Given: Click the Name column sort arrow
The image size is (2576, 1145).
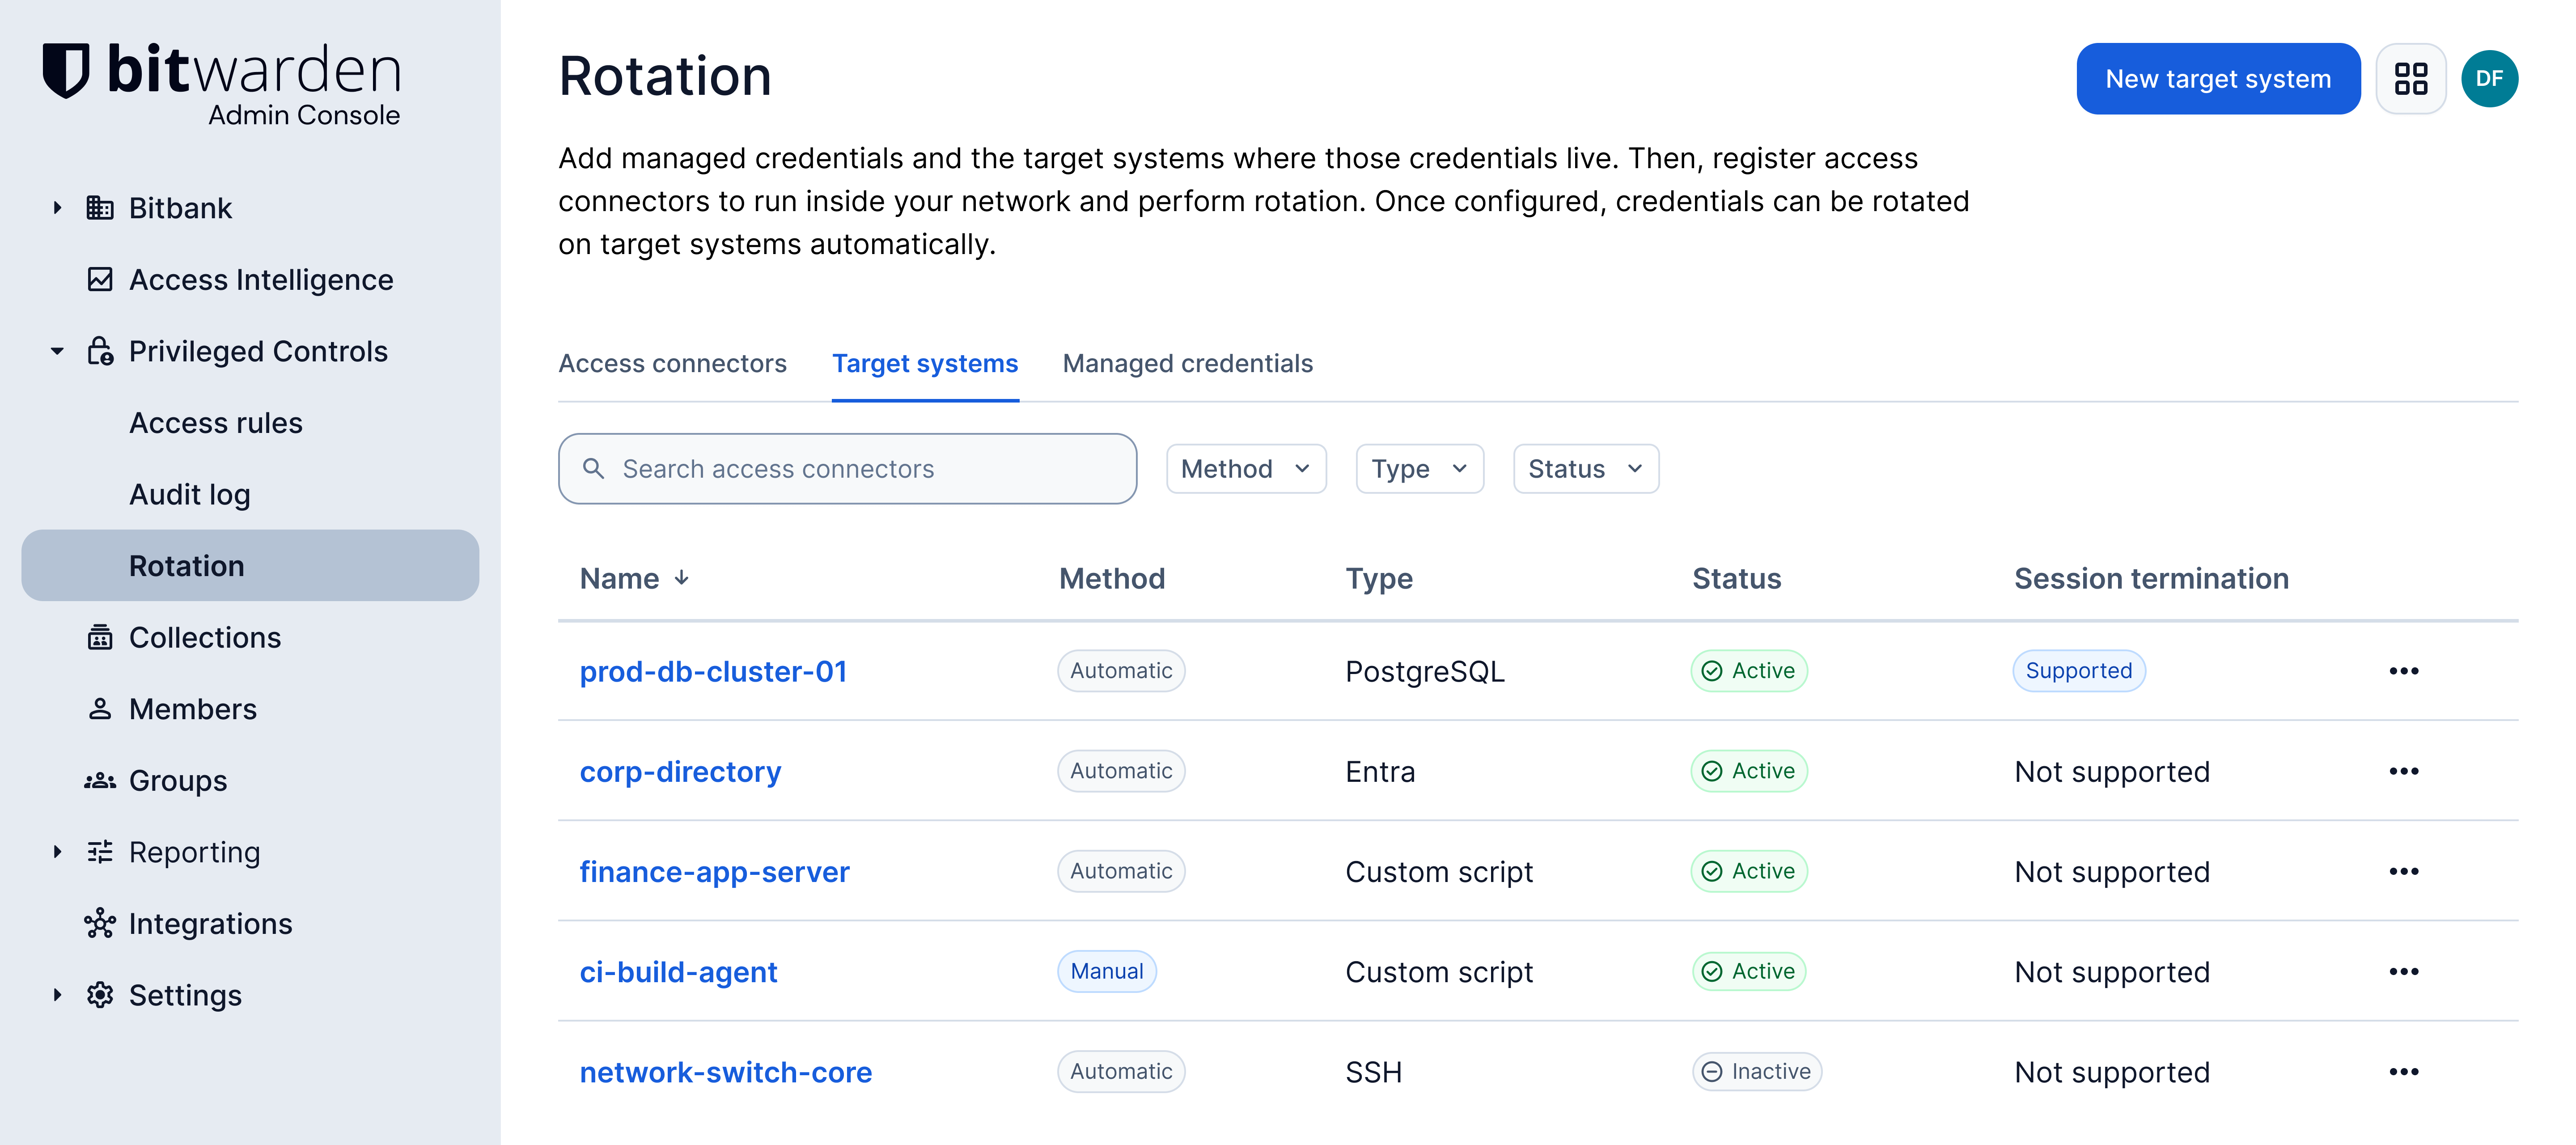Looking at the screenshot, I should [681, 578].
